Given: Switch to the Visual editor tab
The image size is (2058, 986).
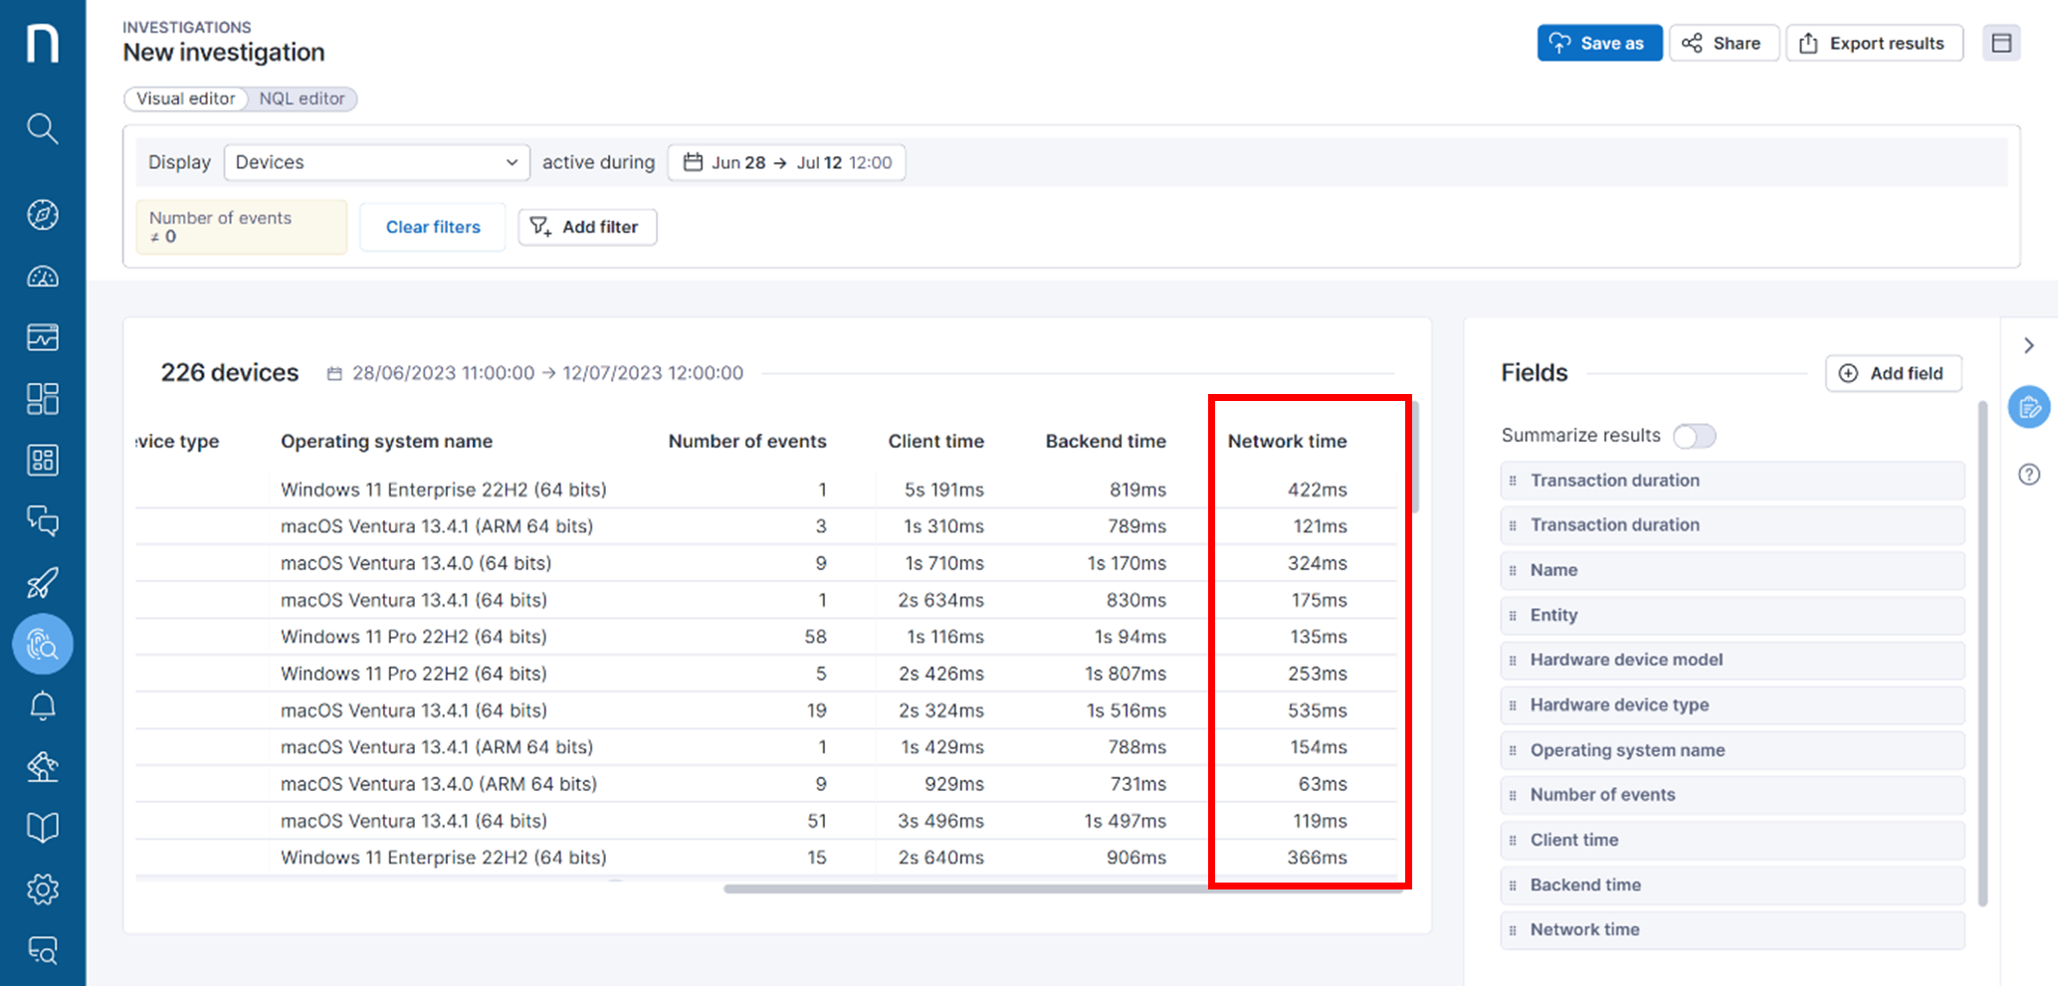Looking at the screenshot, I should point(185,99).
